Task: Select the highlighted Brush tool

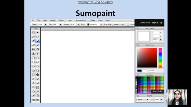Action: point(38,41)
